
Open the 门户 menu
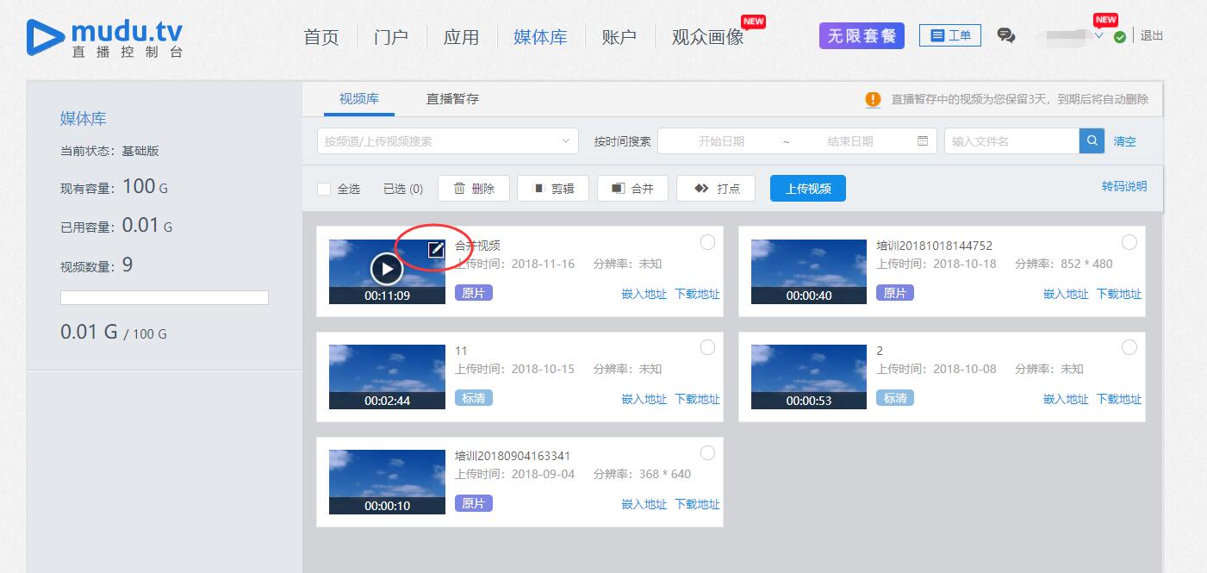click(x=391, y=37)
